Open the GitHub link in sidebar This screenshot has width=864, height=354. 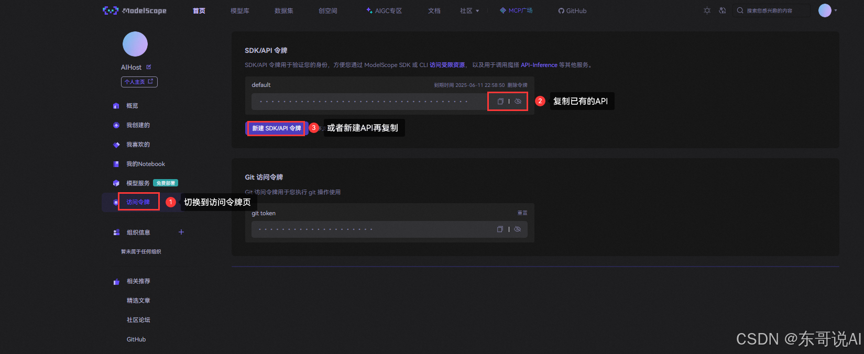tap(136, 339)
